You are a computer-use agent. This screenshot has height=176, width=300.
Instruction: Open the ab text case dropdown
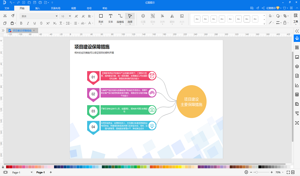click(x=83, y=23)
